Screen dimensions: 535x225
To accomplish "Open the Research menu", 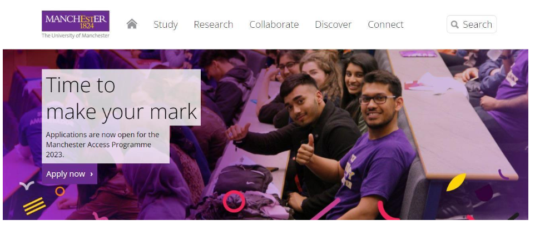I will click(213, 24).
